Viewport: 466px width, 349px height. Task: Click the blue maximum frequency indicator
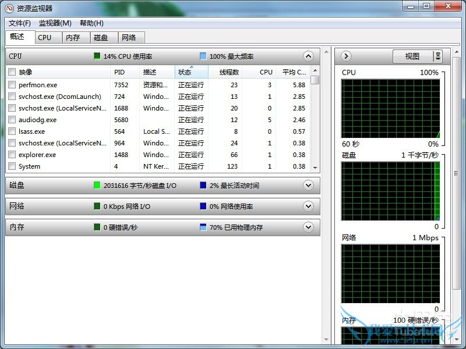[x=203, y=56]
